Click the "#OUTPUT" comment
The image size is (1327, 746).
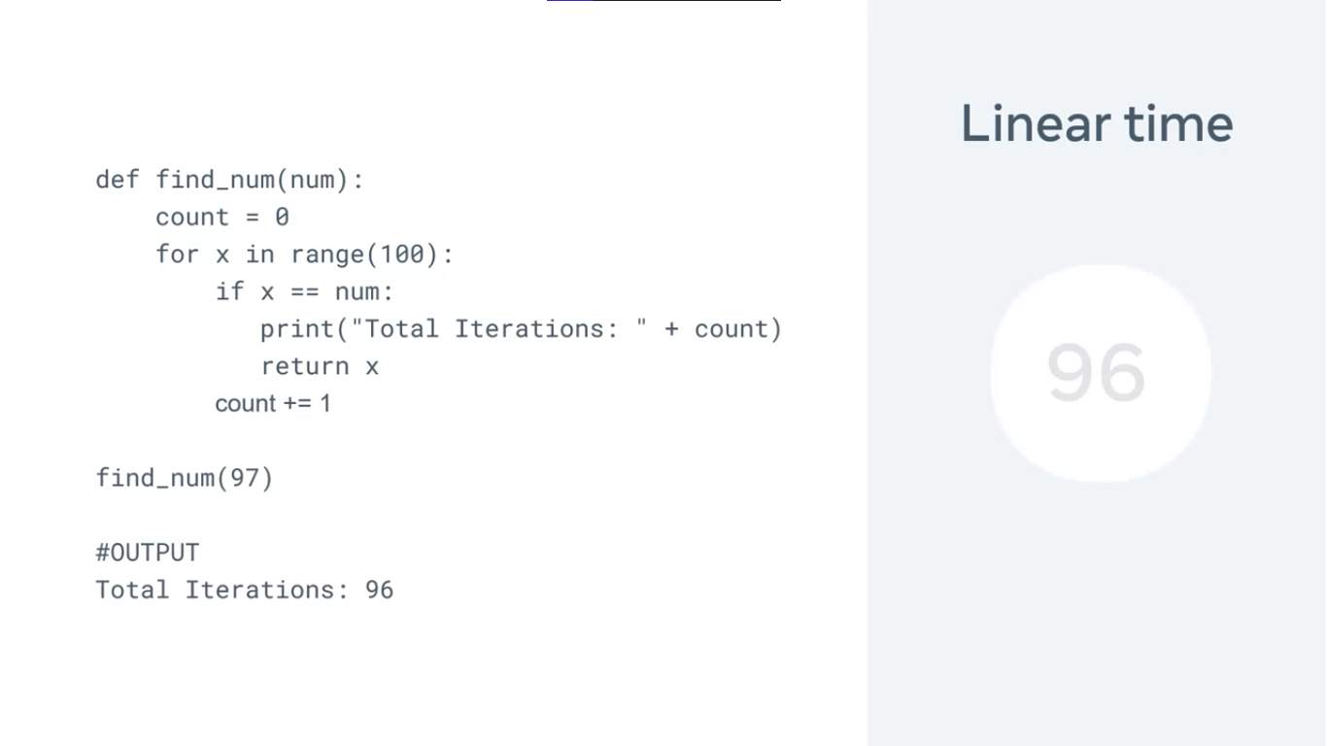(x=148, y=553)
